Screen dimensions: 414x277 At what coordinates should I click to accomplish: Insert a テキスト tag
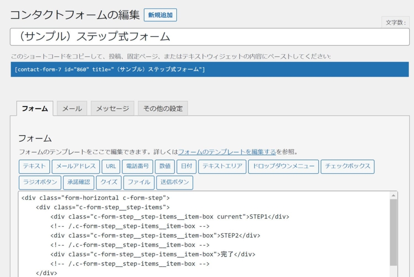[34, 166]
